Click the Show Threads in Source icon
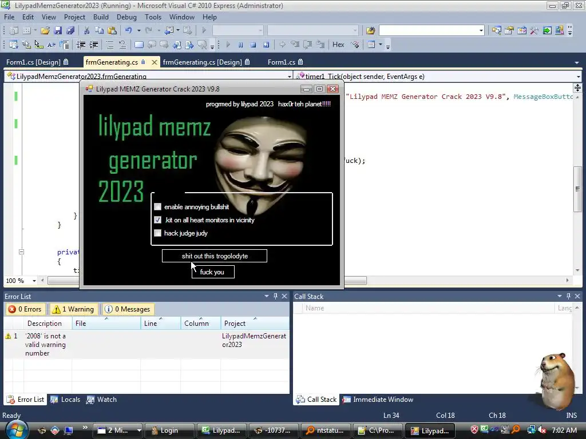The height and width of the screenshot is (439, 586). coord(355,45)
